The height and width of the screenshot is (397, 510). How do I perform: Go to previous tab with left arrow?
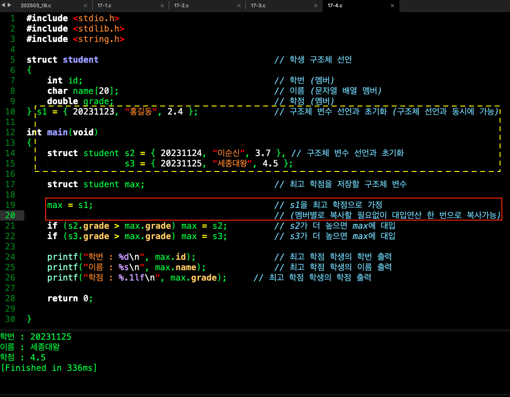[x=3, y=5]
